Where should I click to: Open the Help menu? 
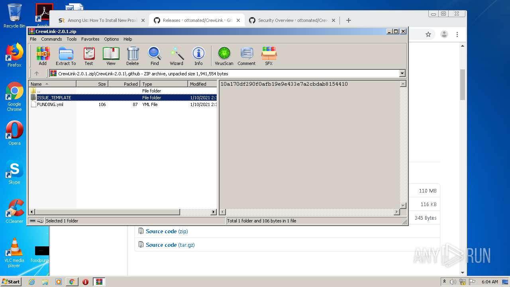(127, 39)
